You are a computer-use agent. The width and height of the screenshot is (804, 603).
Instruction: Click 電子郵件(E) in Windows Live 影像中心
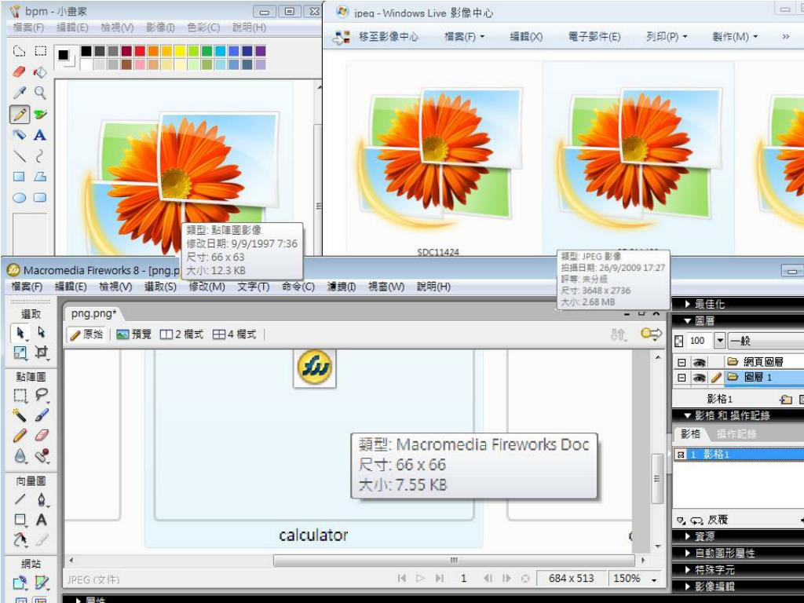594,37
